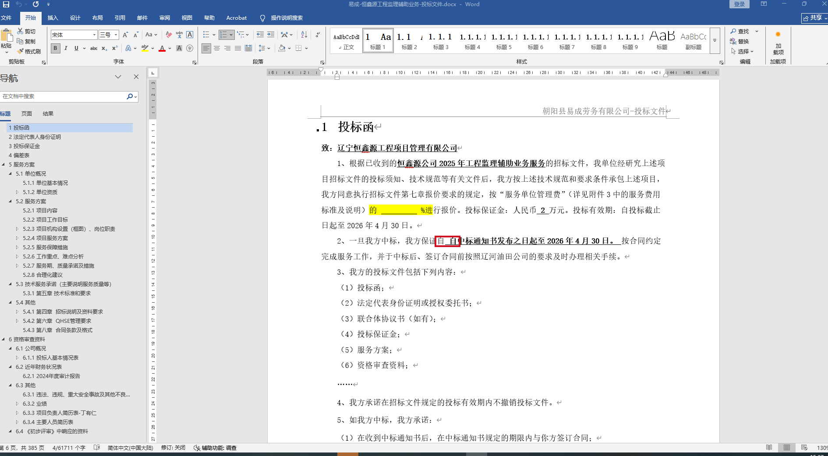Click the 登录 (Sign in) button

739,4
